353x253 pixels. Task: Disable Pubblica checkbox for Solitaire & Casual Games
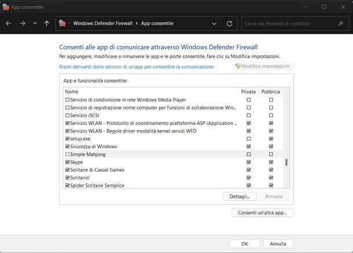(x=271, y=169)
